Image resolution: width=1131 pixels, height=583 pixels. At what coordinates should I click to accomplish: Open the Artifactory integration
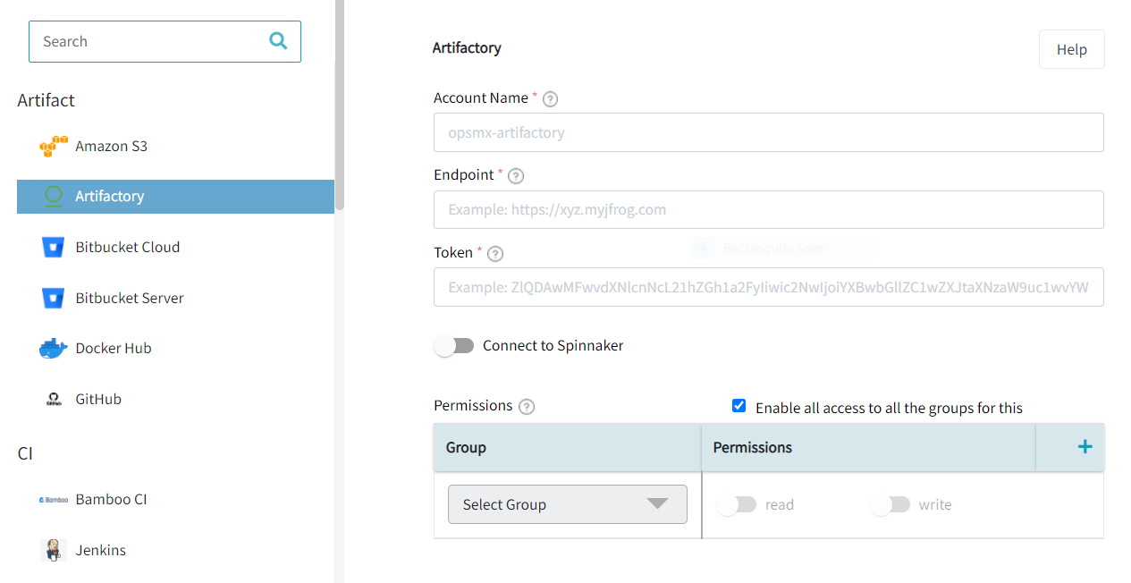click(55, 196)
